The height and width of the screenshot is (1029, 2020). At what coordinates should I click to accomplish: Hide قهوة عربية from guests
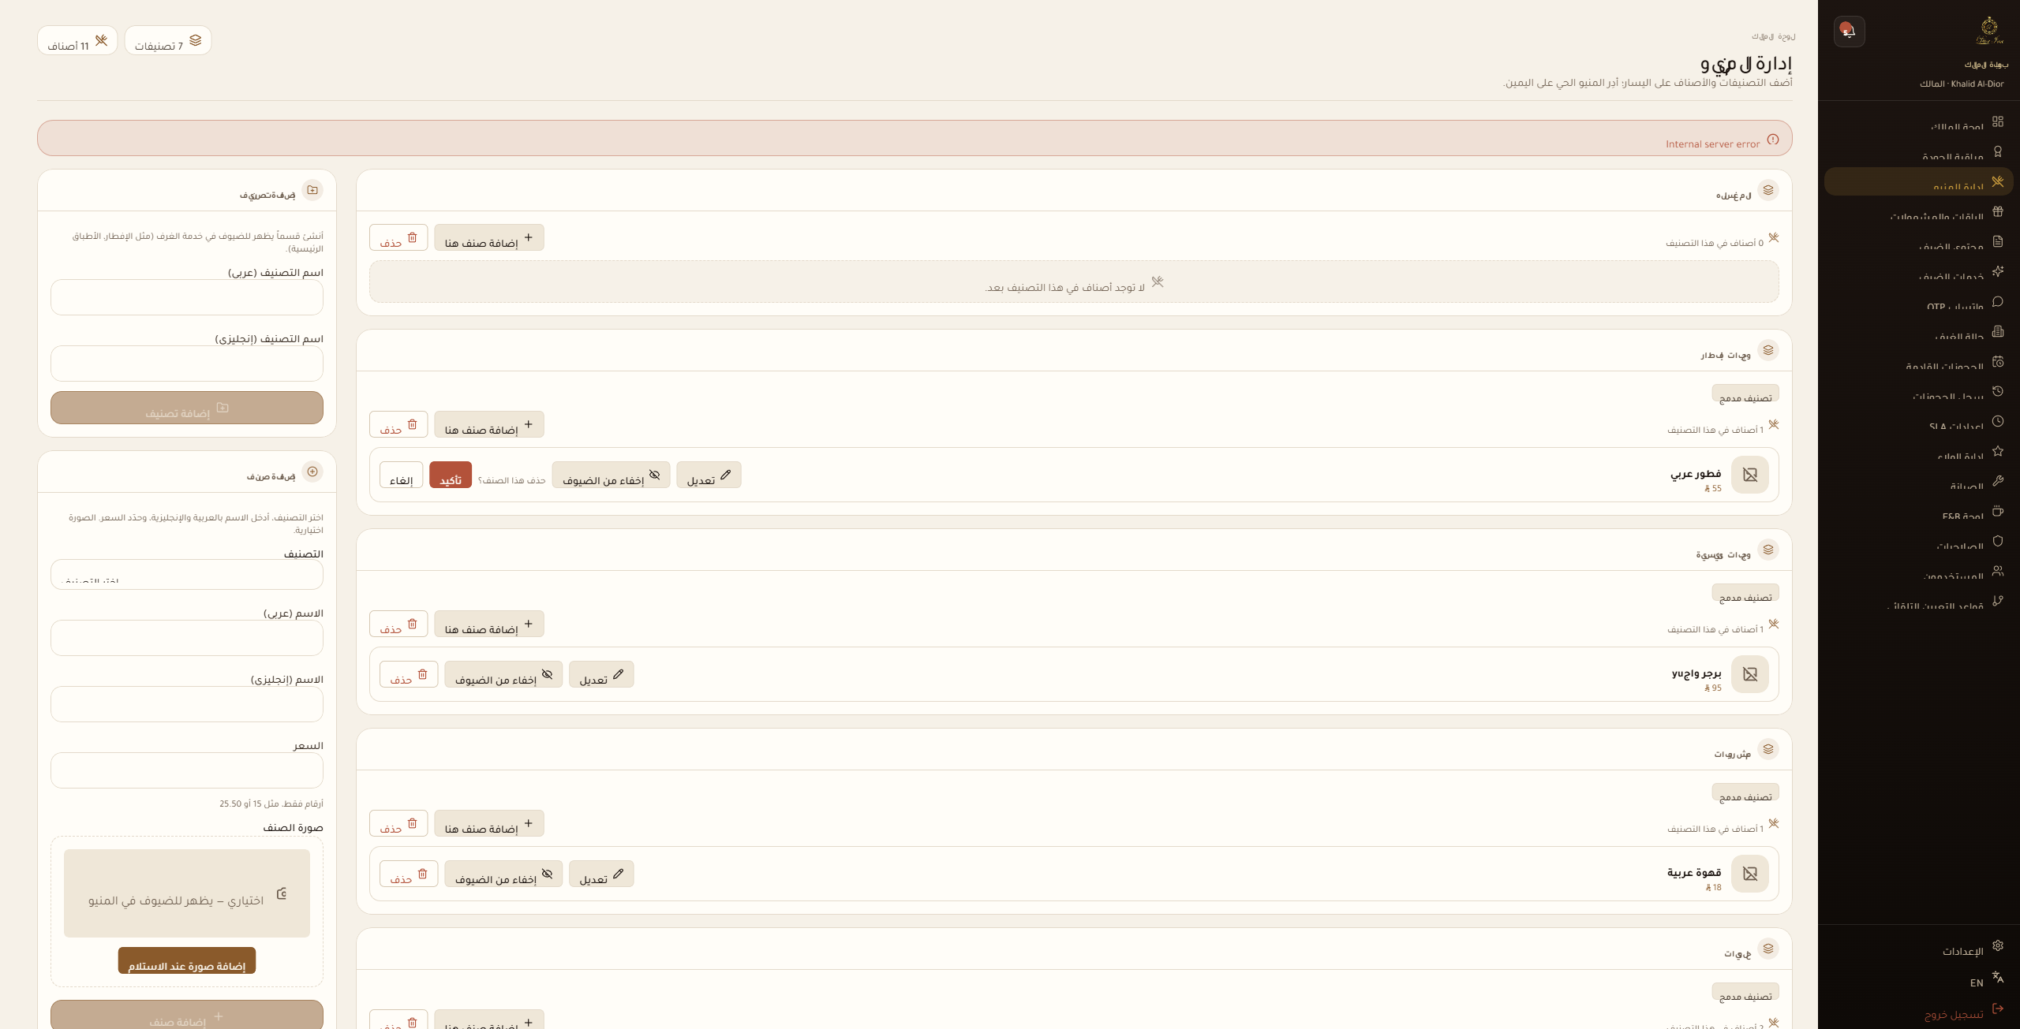(x=503, y=874)
